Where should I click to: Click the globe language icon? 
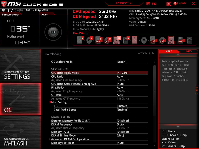pyautogui.click(x=175, y=4)
